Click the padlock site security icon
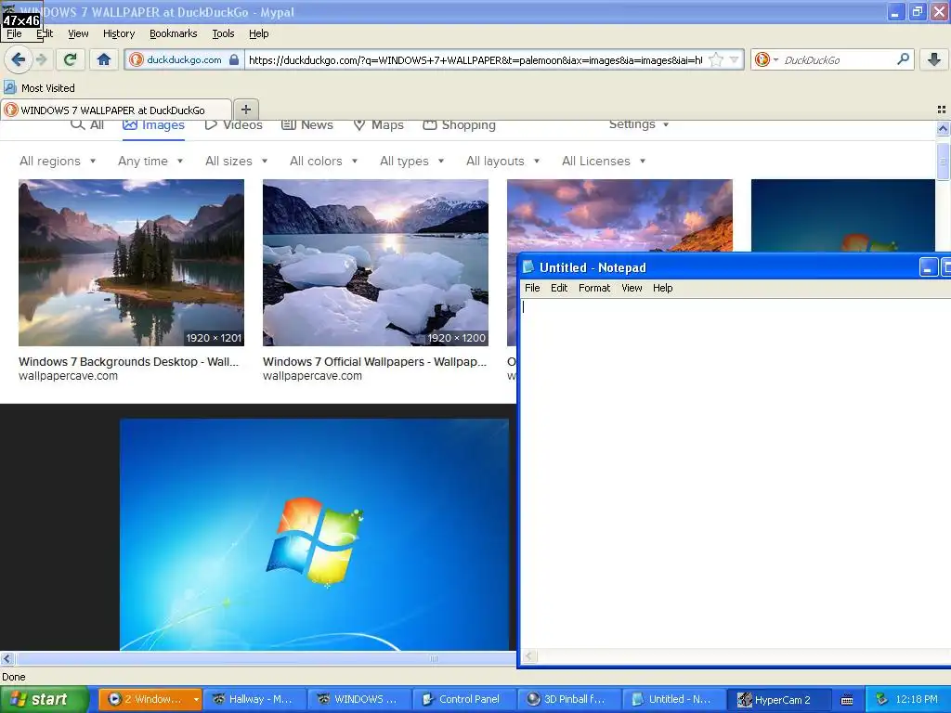 (234, 59)
